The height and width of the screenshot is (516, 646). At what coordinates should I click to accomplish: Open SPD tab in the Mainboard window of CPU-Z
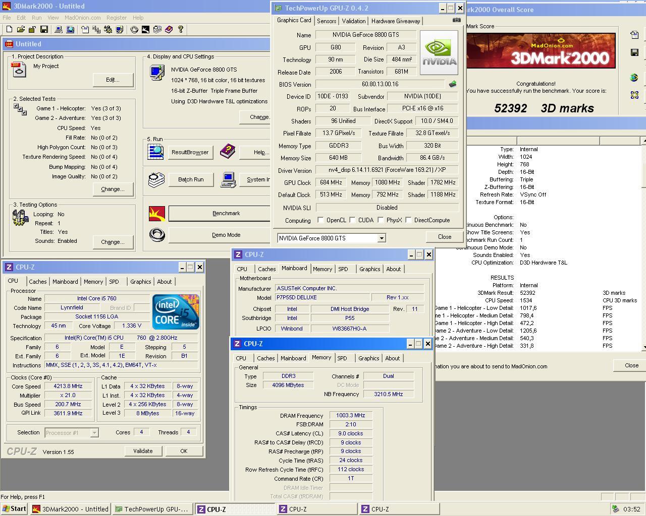(x=343, y=269)
